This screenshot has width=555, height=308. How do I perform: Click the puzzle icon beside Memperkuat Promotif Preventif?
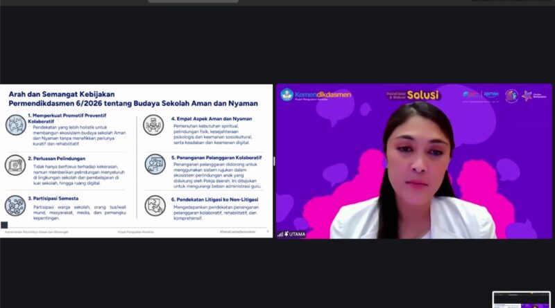(x=15, y=125)
